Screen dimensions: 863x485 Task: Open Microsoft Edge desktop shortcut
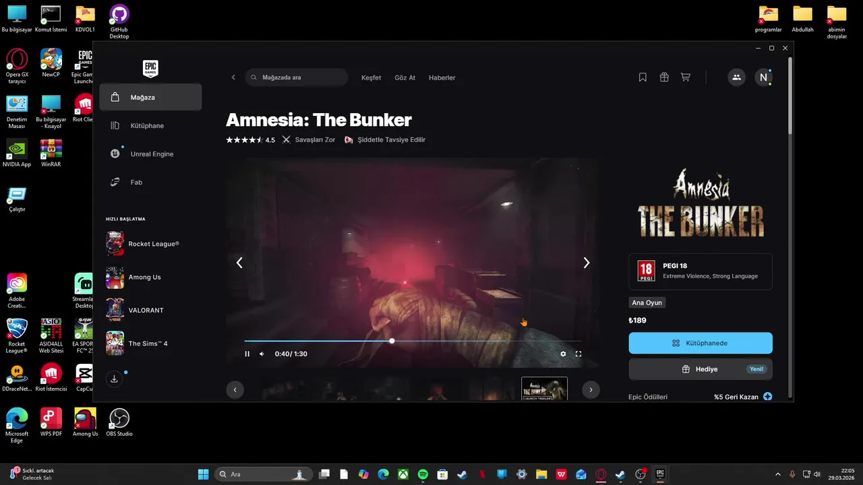pyautogui.click(x=17, y=425)
